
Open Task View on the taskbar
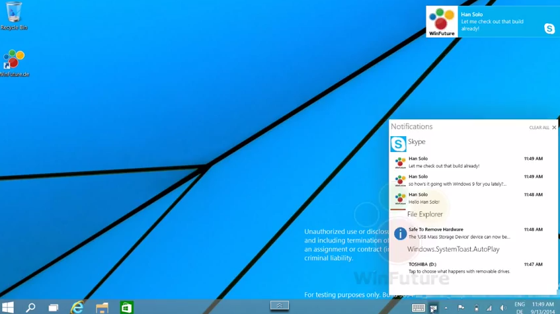[54, 307]
